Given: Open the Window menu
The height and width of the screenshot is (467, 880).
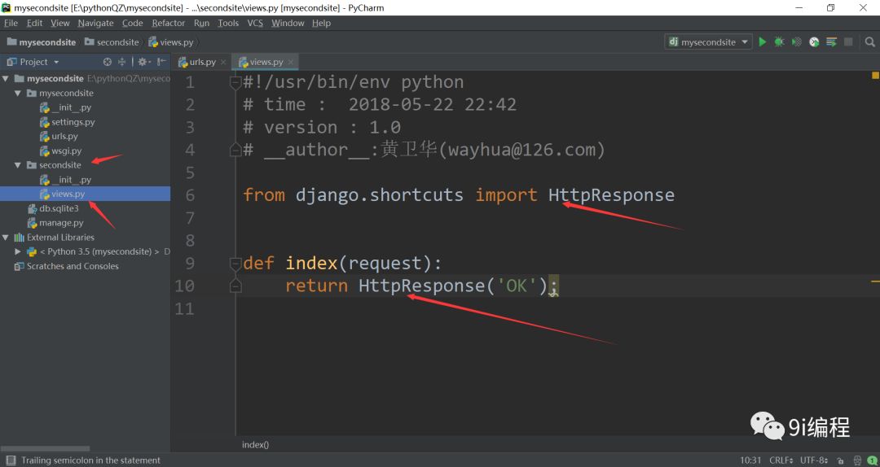Looking at the screenshot, I should [x=288, y=23].
